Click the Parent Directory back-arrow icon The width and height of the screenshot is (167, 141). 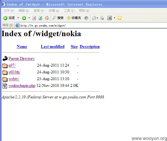tap(5, 59)
